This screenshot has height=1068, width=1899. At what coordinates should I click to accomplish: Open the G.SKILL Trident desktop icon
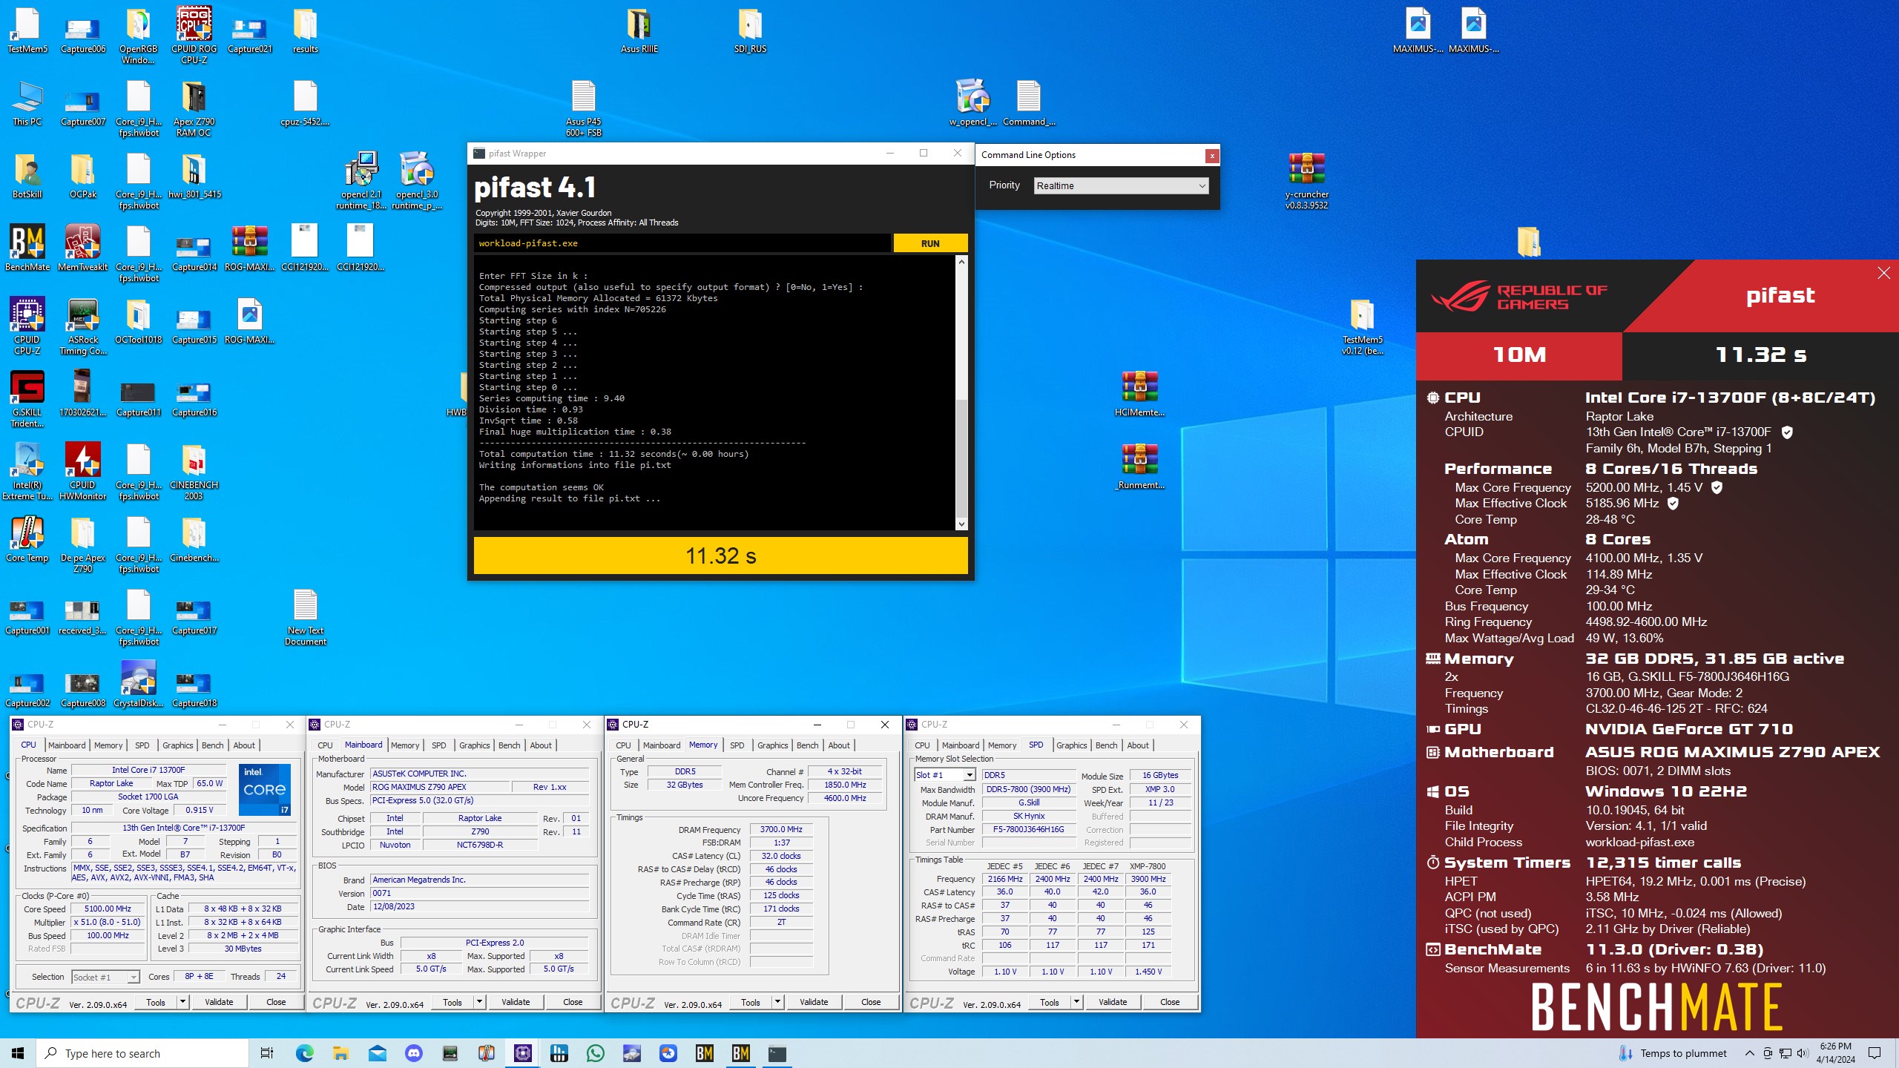click(27, 399)
